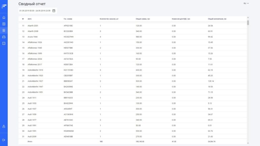
Task: Sort by Общая сумма, грн column header
Action: coord(142,19)
